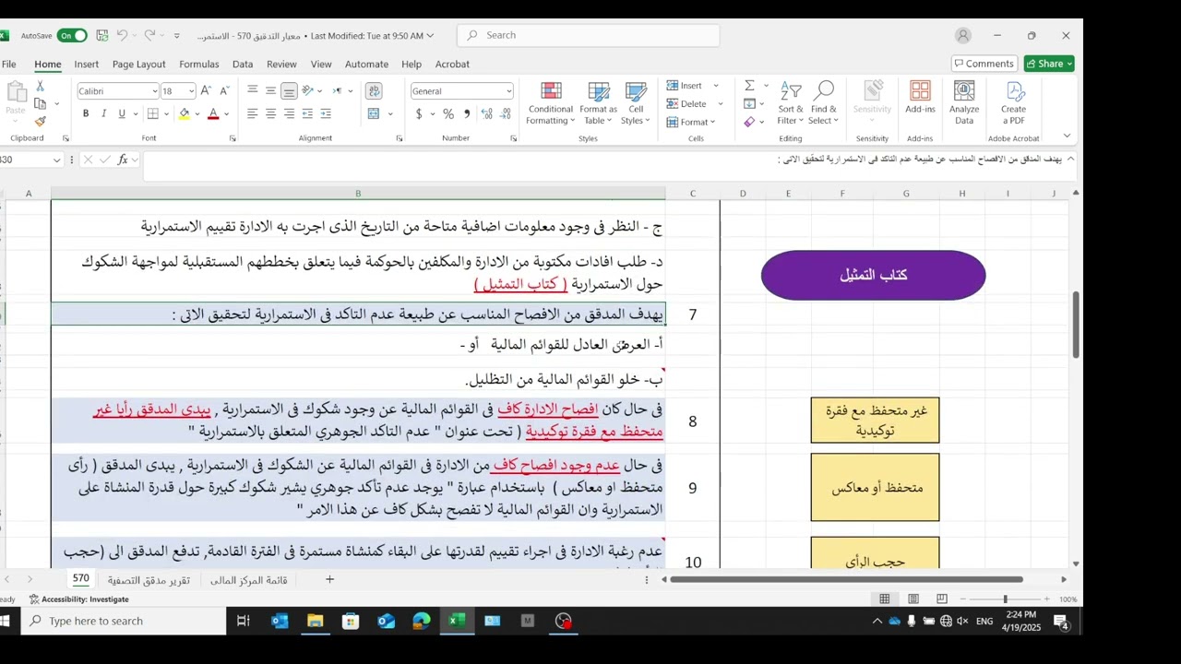Viewport: 1181px width, 664px height.
Task: Apply the red font color
Action: pos(213,113)
